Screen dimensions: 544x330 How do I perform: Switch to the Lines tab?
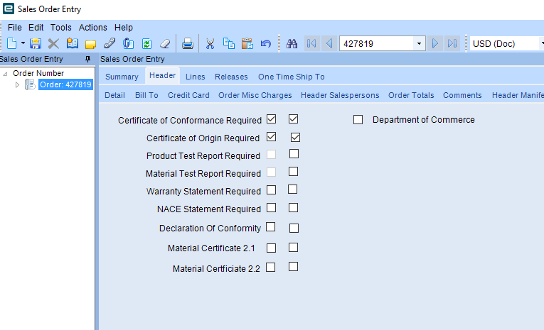click(x=195, y=77)
